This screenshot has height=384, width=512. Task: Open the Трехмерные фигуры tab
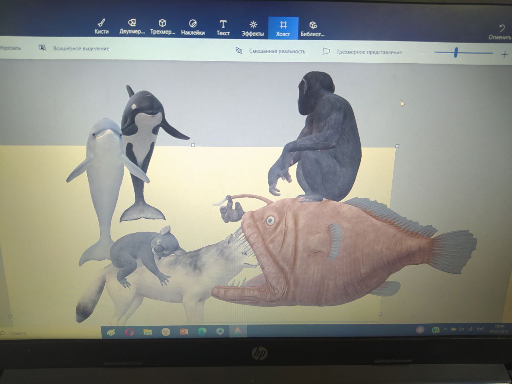(162, 27)
